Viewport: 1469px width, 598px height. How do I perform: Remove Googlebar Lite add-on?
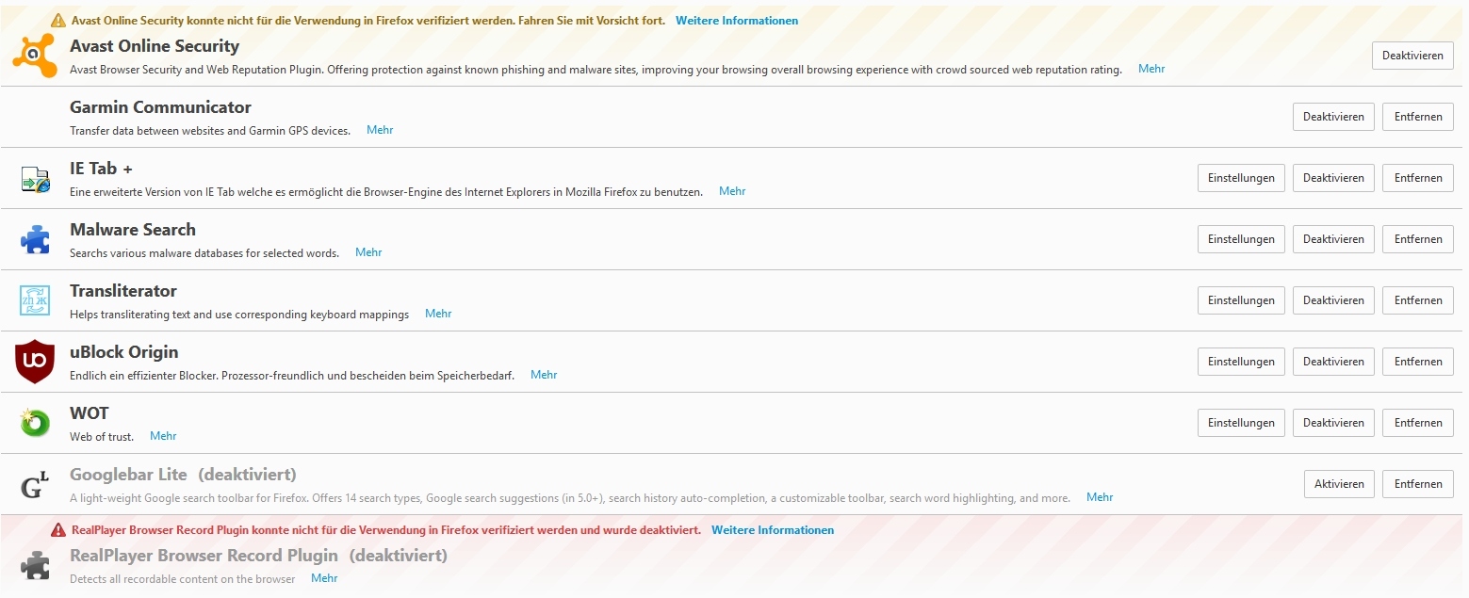click(x=1418, y=484)
